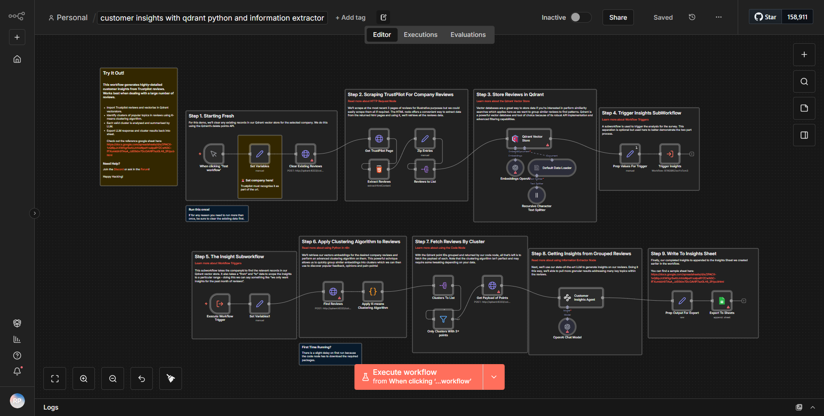Open the n8n logo home link

tap(17, 16)
